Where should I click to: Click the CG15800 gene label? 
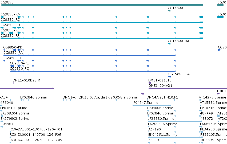[175, 8]
